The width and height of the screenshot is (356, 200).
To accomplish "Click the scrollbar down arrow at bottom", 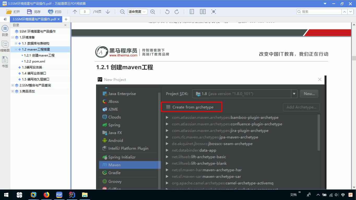I will [354, 187].
